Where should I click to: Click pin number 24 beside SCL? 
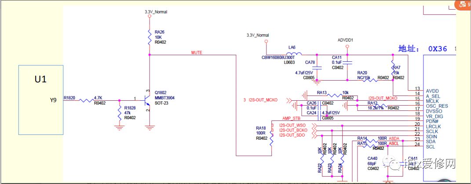417,145
